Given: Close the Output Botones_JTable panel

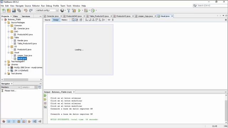Looking at the screenshot, I should click(x=74, y=92).
